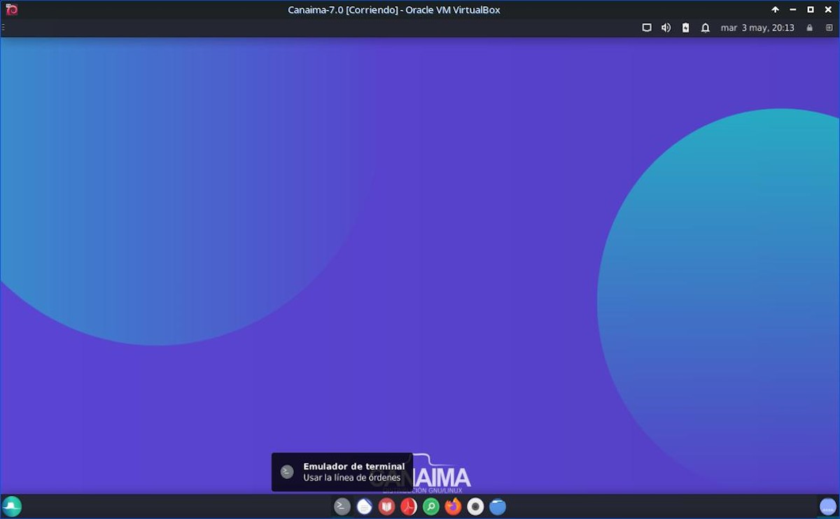Open the red PDF viewer icon
The image size is (840, 519).
coord(409,506)
